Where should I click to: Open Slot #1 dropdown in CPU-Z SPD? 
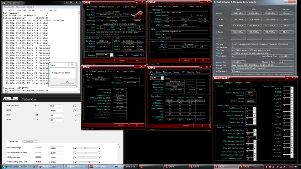[x=162, y=78]
